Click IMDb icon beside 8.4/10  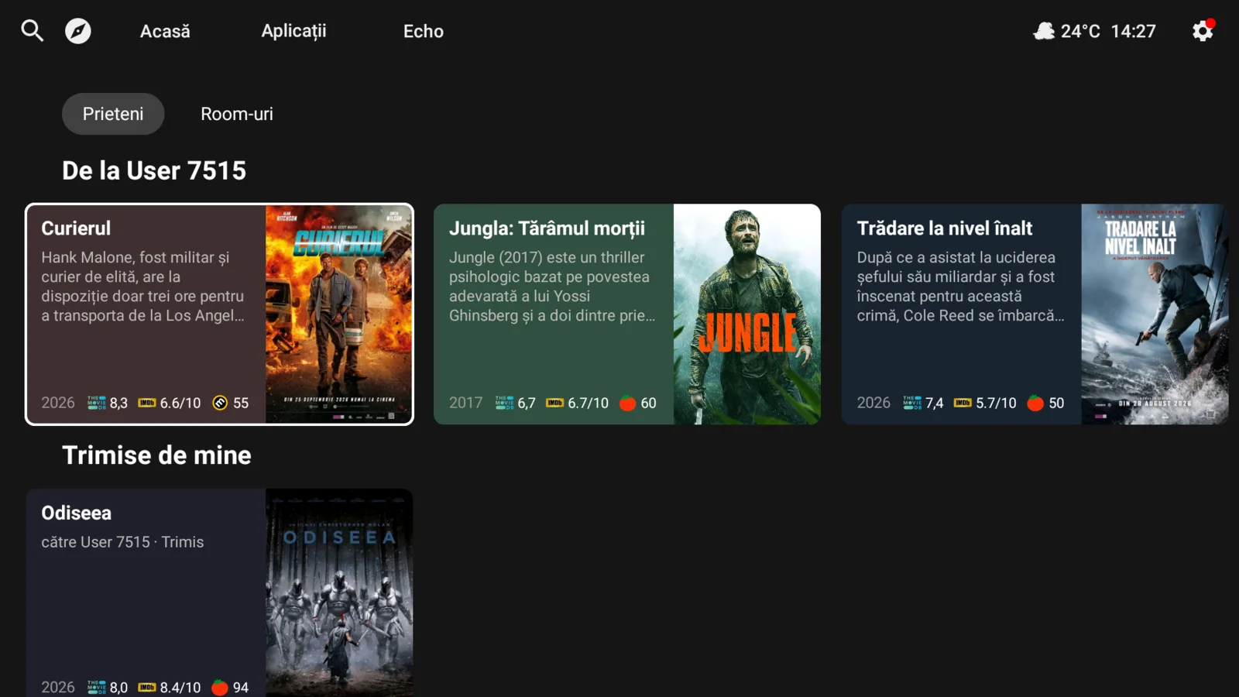pyautogui.click(x=147, y=687)
